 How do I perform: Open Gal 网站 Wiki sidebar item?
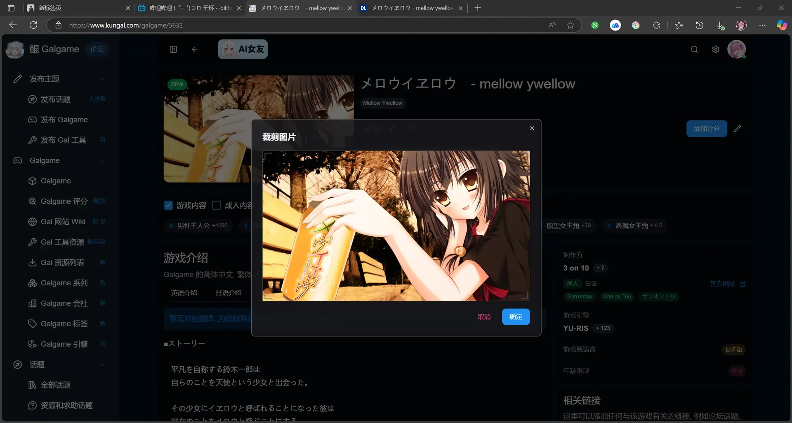[x=66, y=222]
